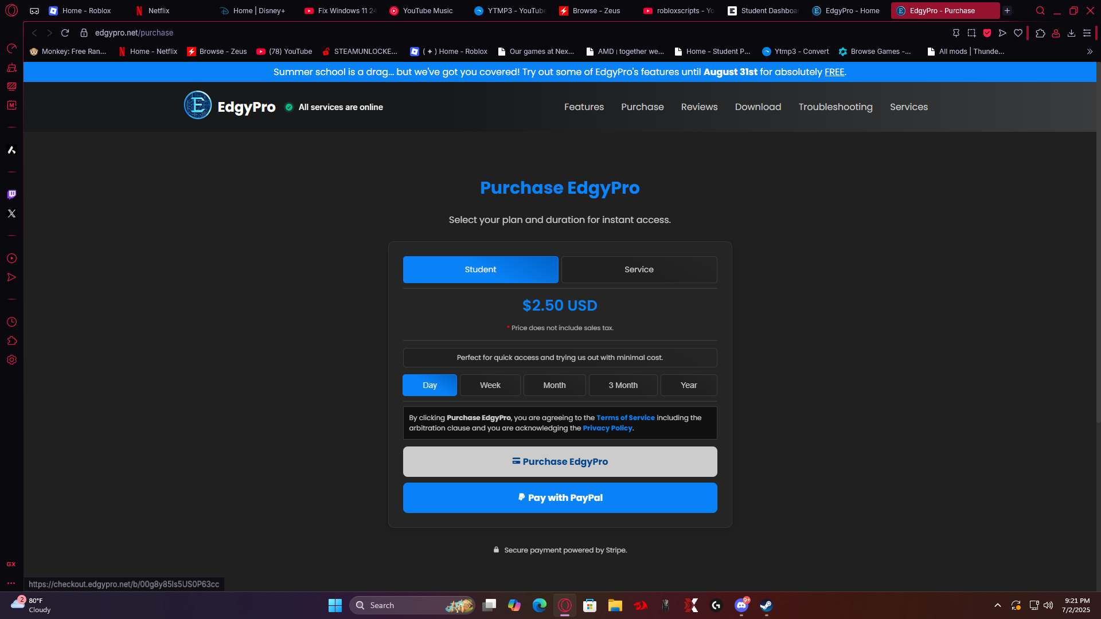Open the tab search magnifier

point(1040,10)
